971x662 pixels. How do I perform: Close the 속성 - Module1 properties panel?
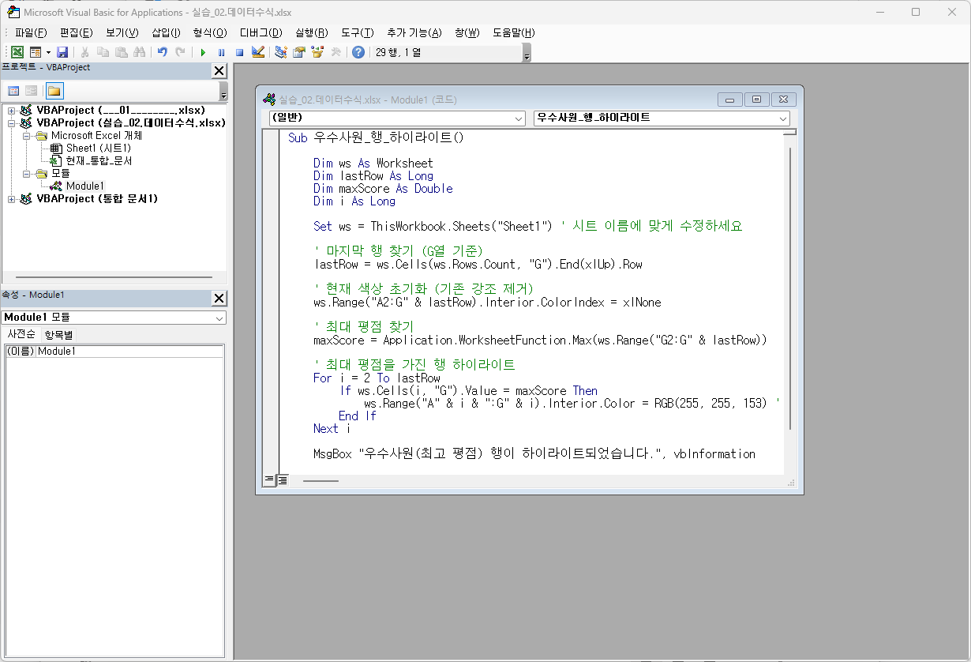coord(219,298)
